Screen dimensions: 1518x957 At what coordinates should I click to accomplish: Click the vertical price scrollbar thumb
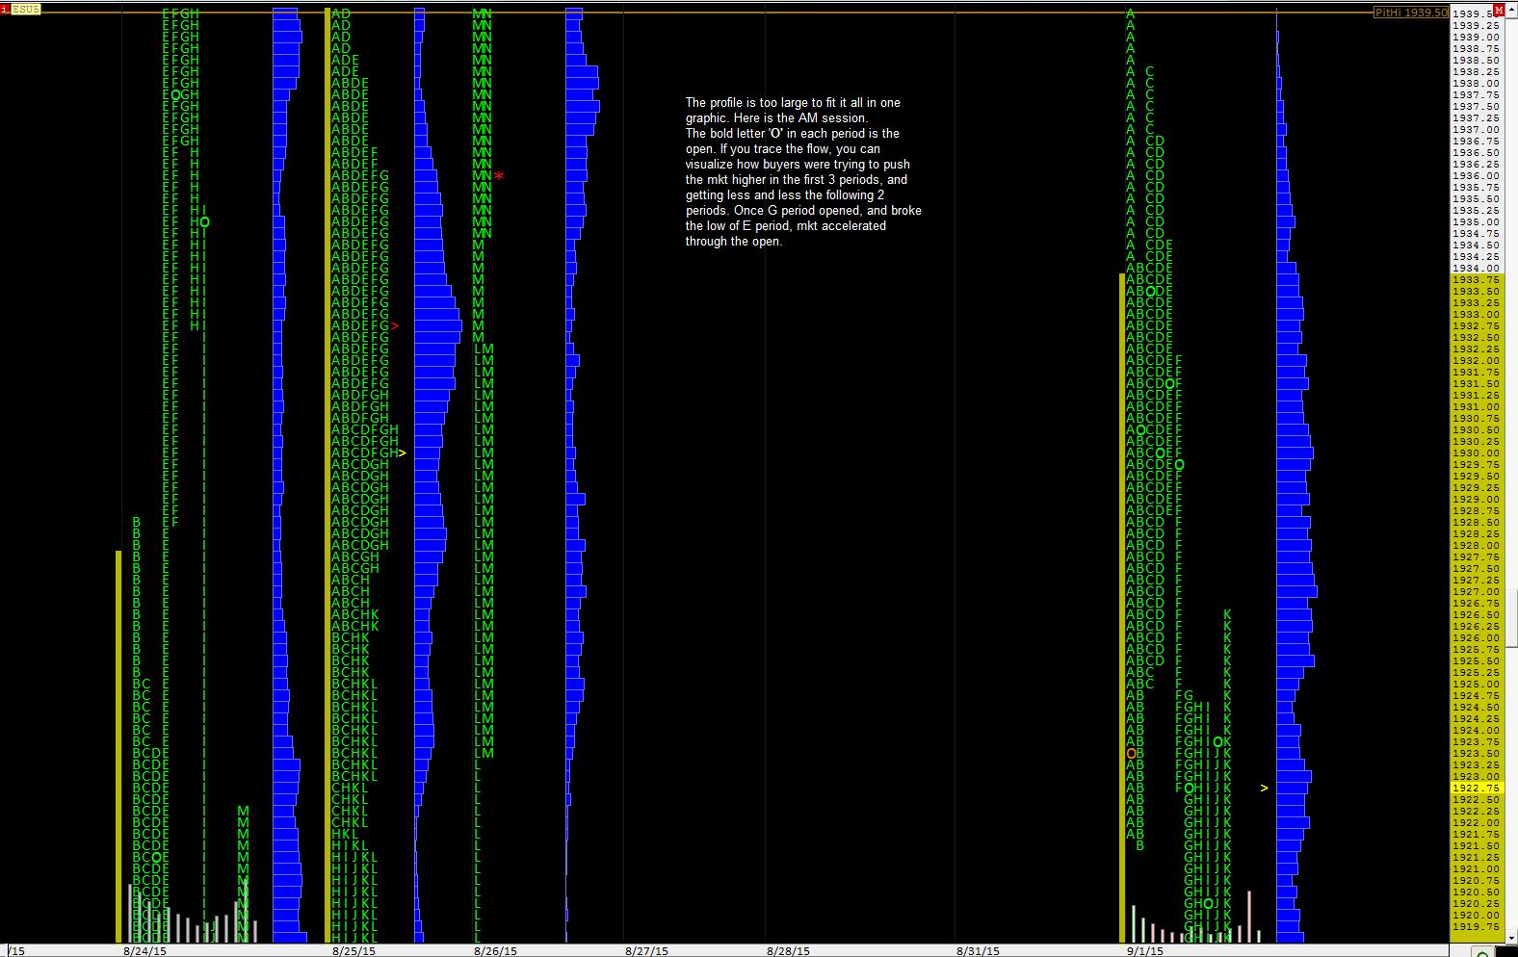tap(1512, 619)
